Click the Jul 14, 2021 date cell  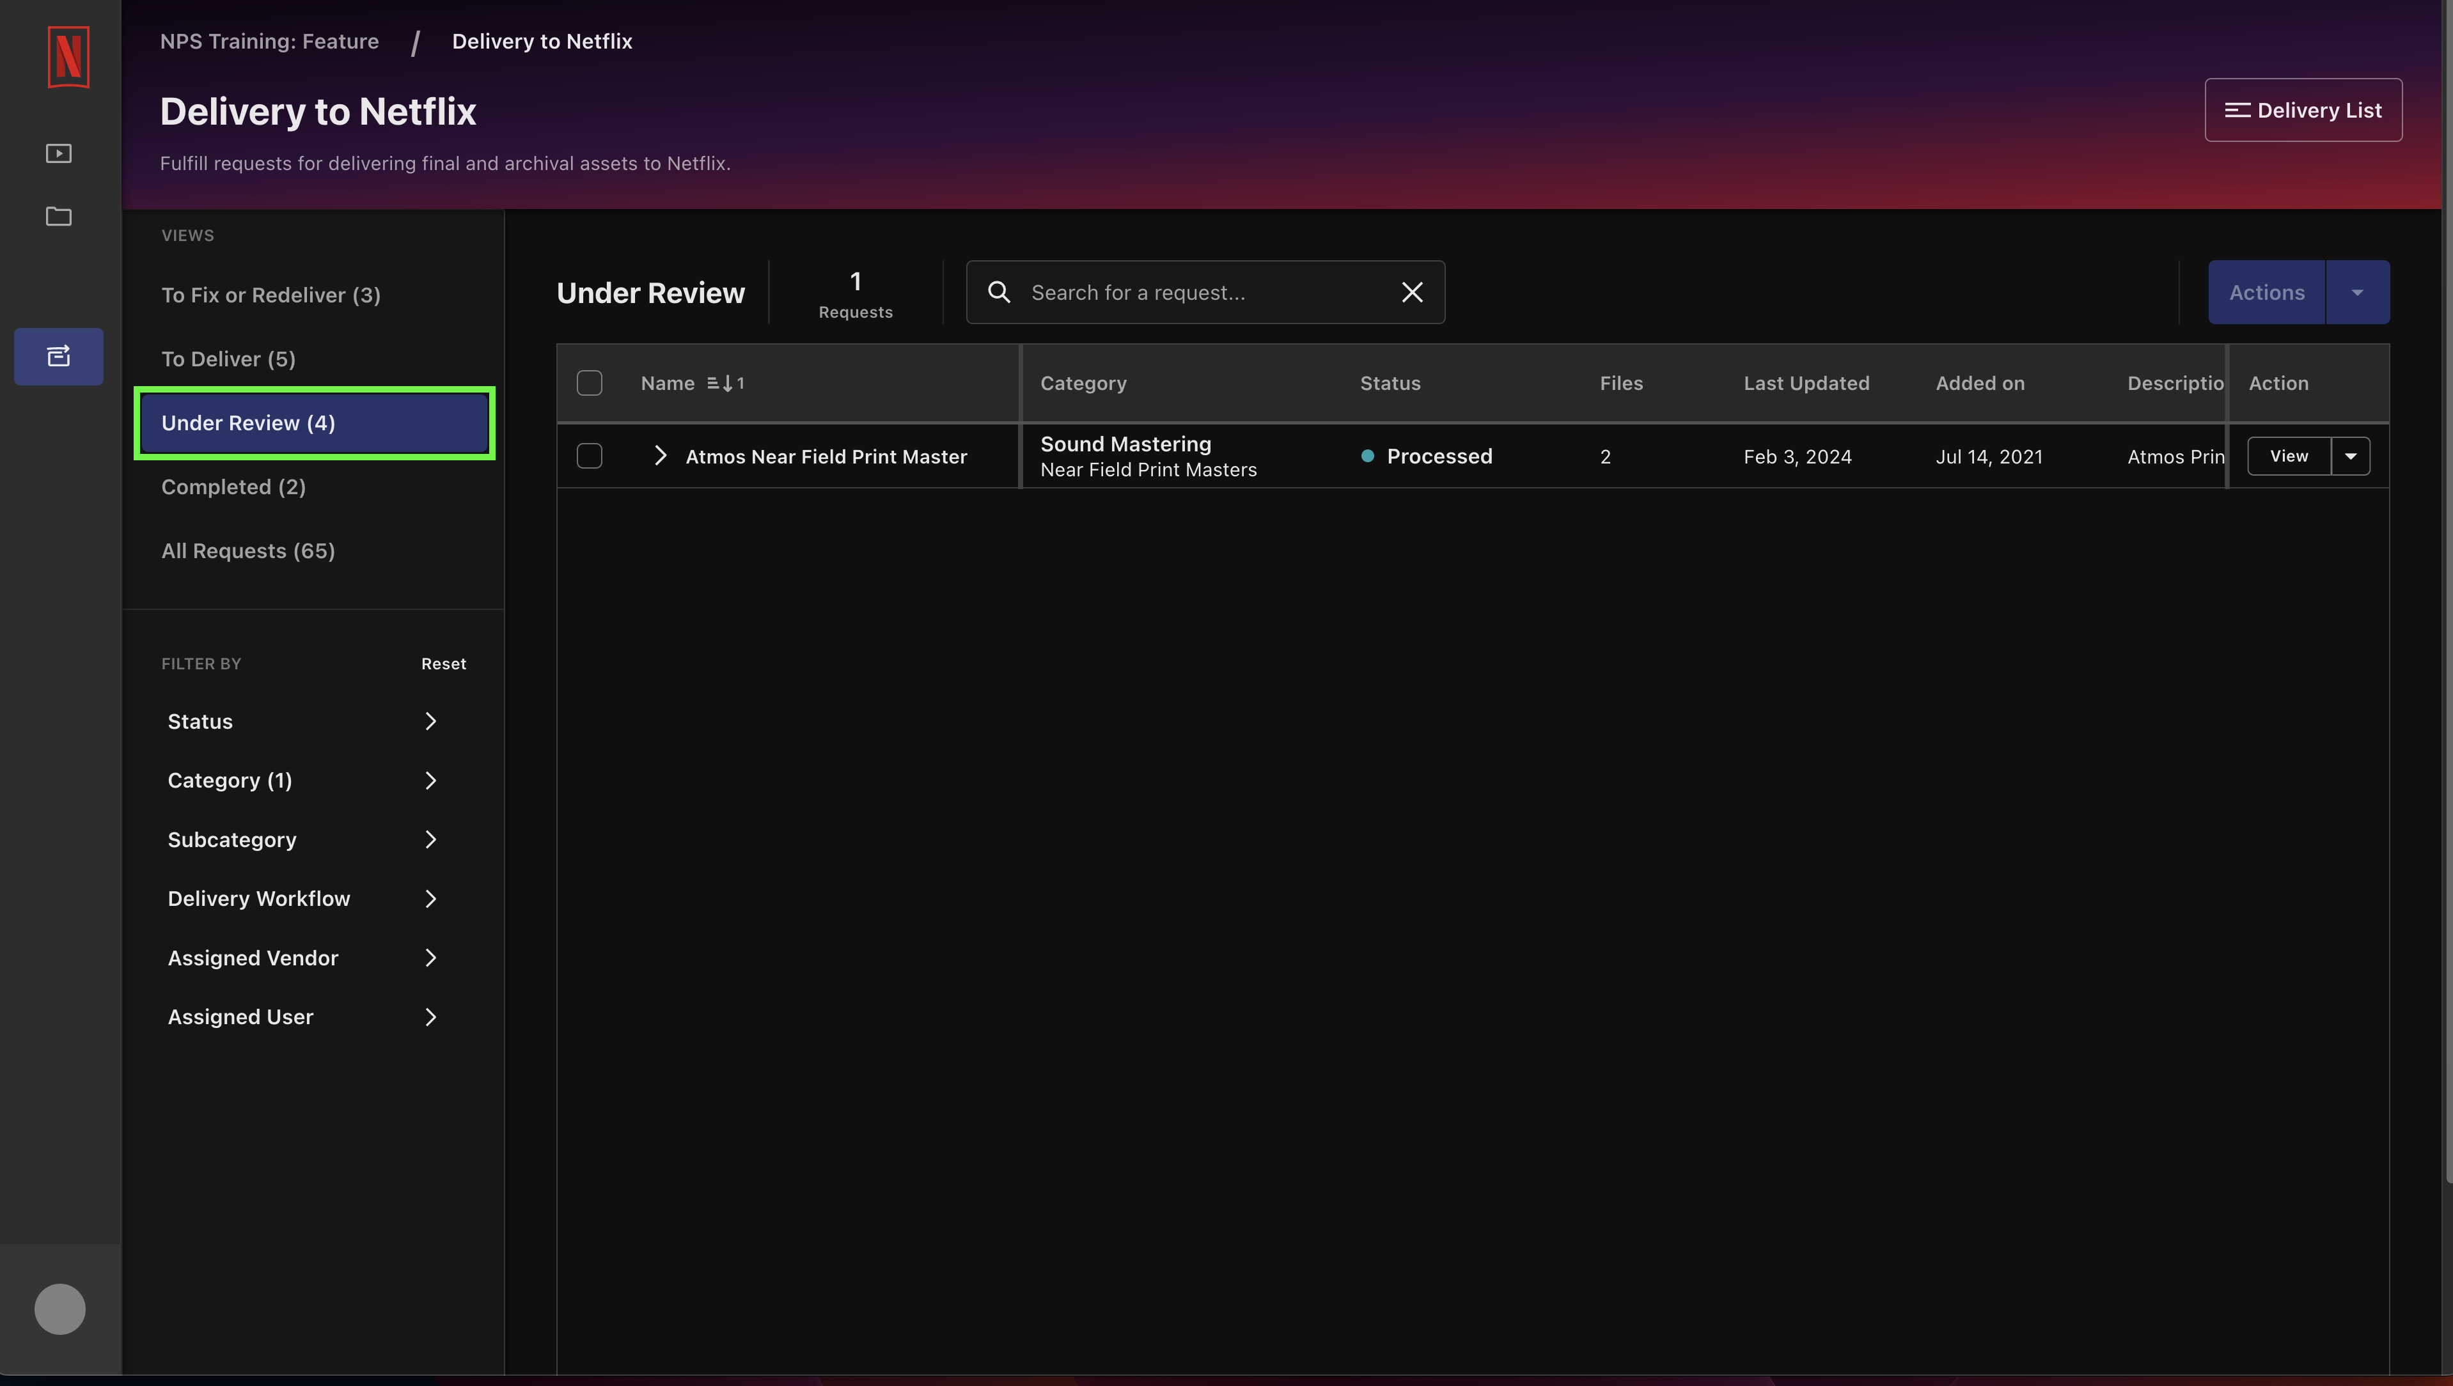coord(1989,456)
